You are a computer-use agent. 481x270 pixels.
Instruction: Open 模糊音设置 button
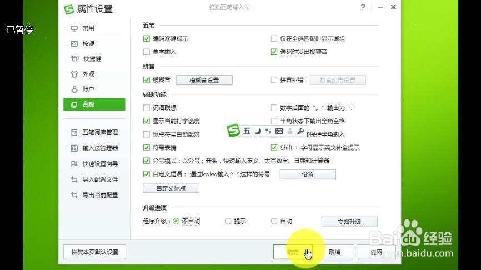[204, 81]
